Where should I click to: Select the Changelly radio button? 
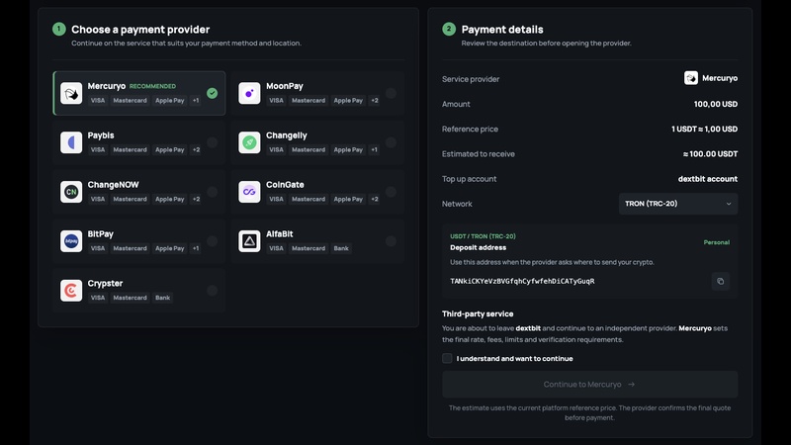(x=391, y=142)
